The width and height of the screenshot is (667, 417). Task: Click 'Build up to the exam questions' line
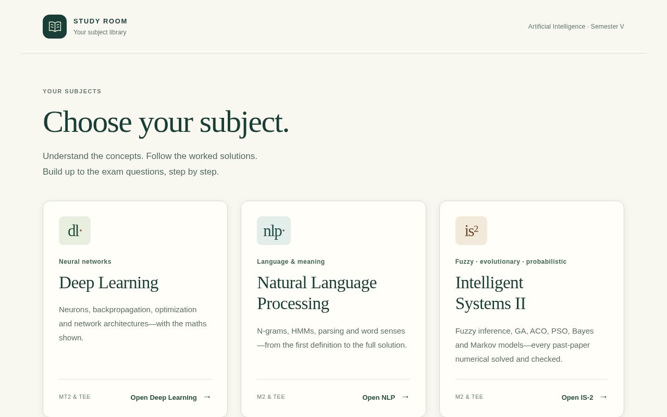131,172
